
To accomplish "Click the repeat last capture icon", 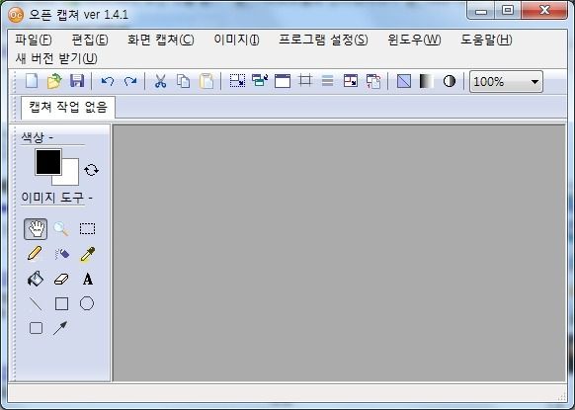I will [373, 81].
